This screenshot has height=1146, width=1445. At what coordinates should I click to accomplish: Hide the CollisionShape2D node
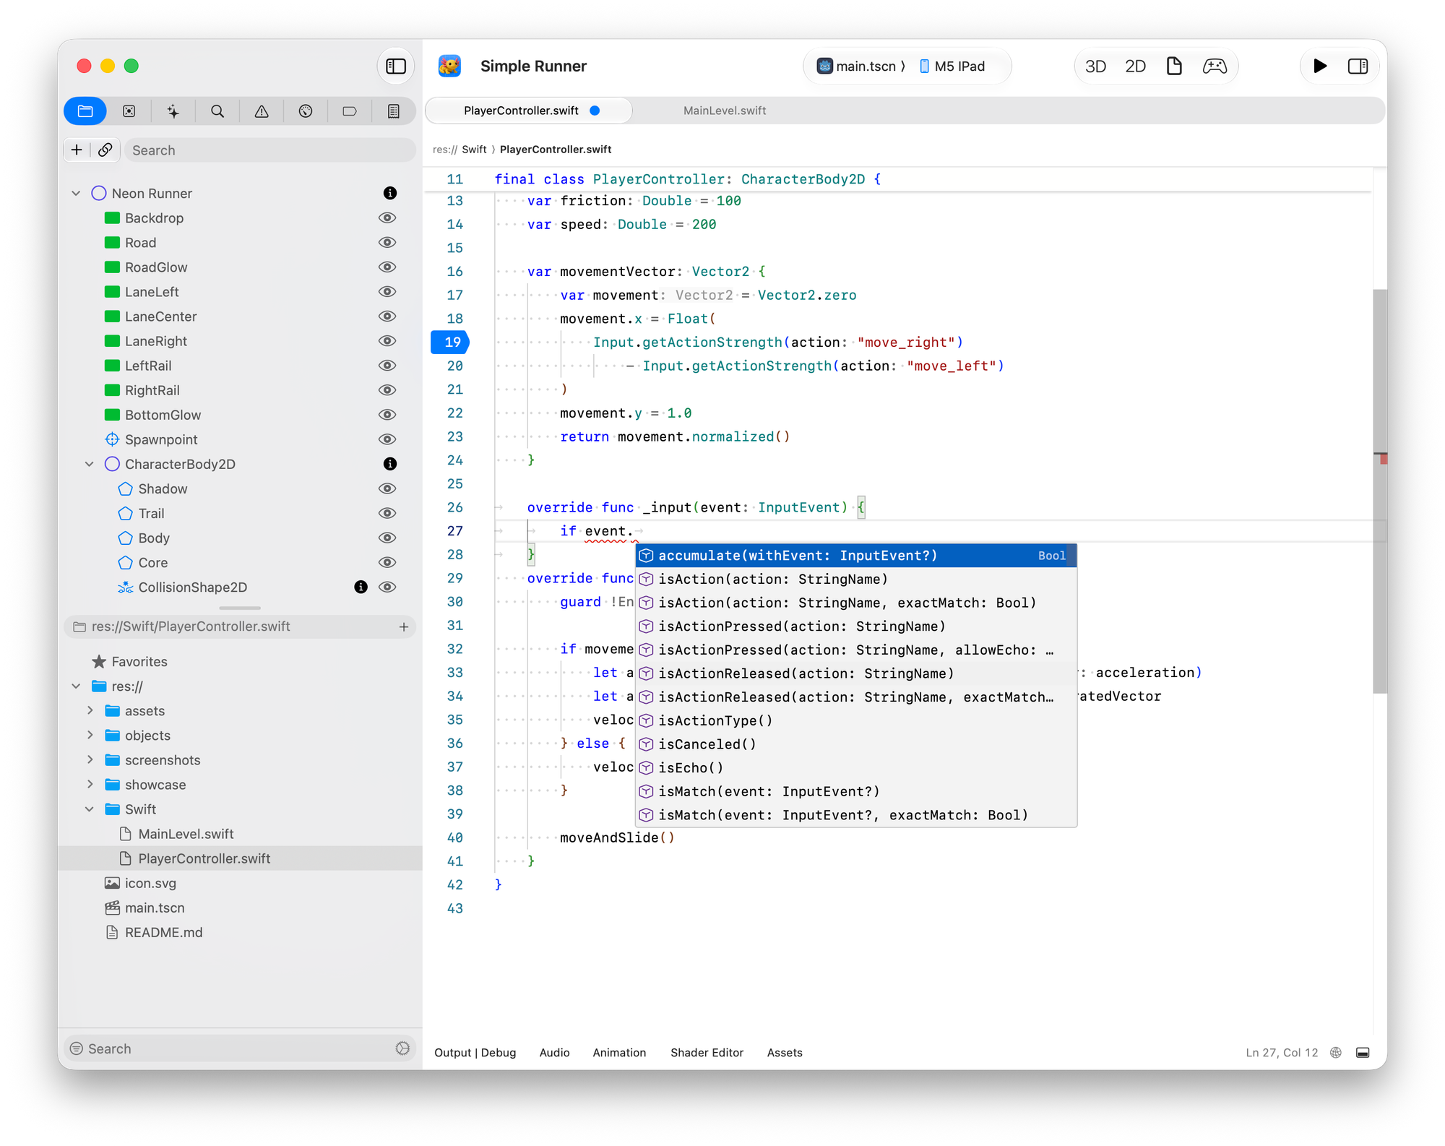click(x=387, y=587)
